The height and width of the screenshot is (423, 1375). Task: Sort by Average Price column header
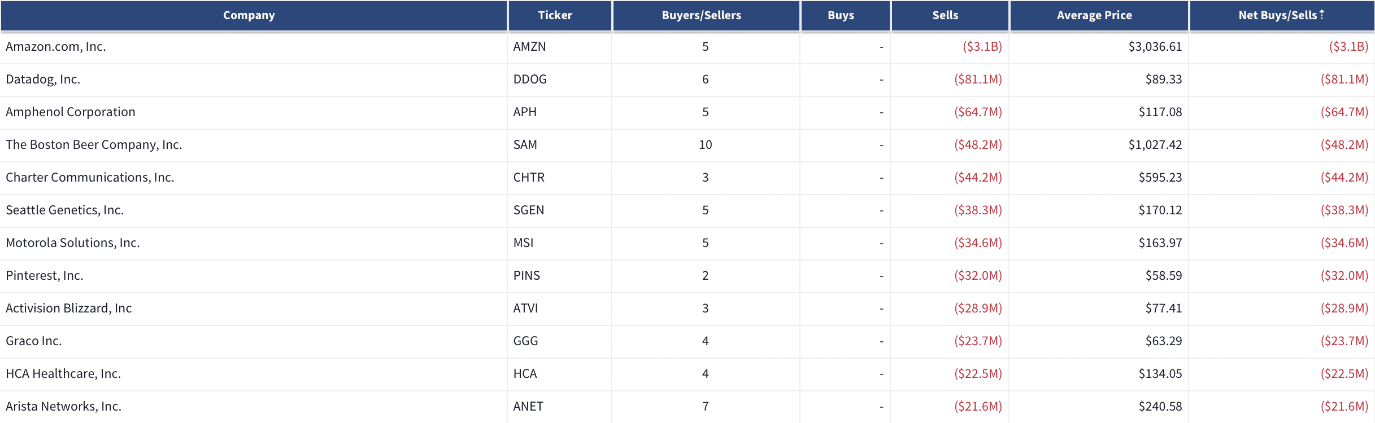click(x=1095, y=15)
